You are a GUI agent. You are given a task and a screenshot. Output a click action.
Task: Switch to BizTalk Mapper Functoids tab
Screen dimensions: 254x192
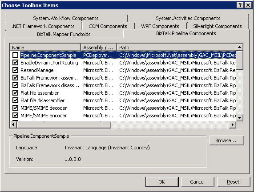[x=64, y=34]
